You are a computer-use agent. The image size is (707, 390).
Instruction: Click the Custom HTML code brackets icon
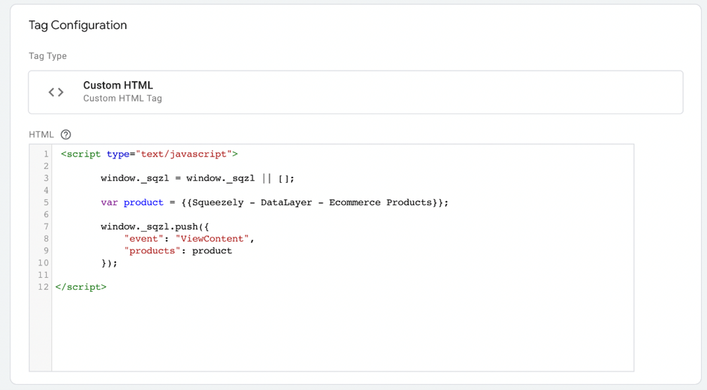pos(56,92)
